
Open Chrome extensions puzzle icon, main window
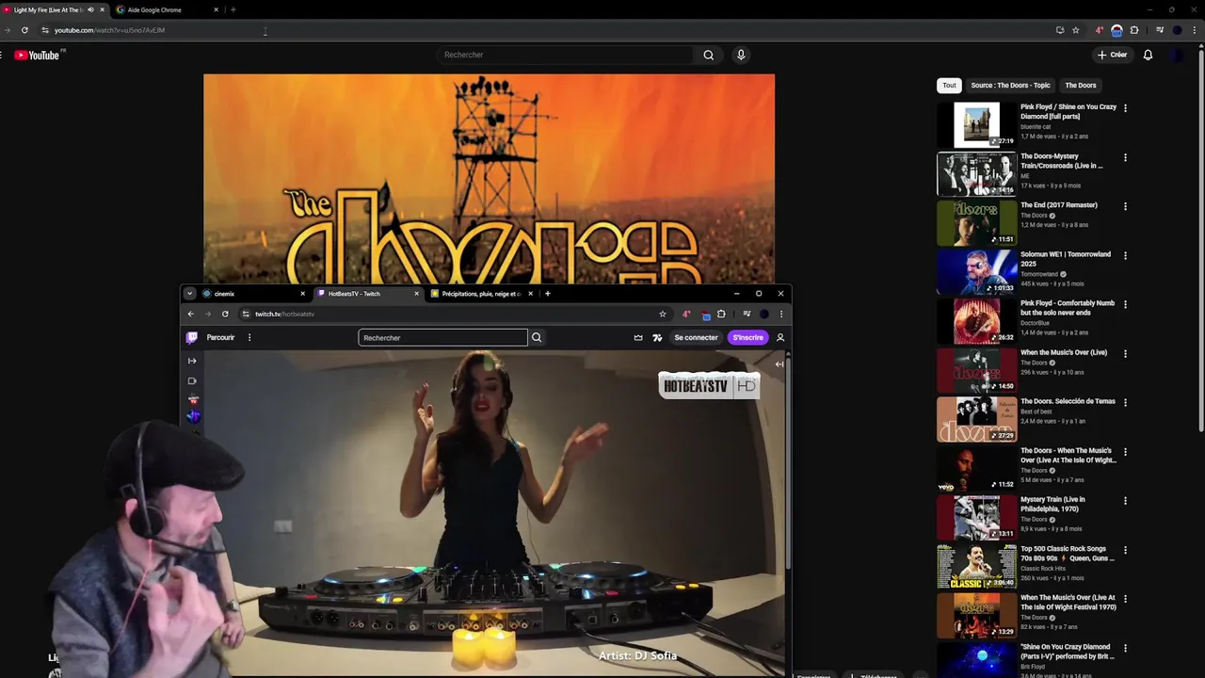point(1134,30)
